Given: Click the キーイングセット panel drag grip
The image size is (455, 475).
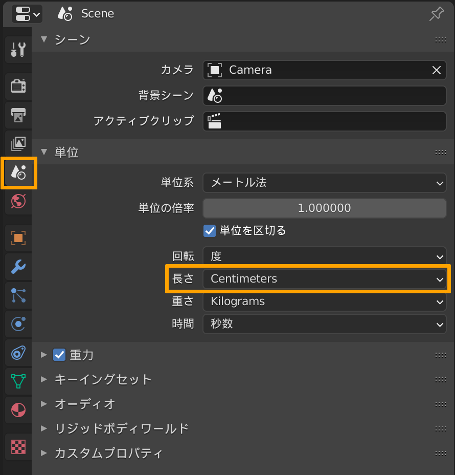Looking at the screenshot, I should point(441,380).
